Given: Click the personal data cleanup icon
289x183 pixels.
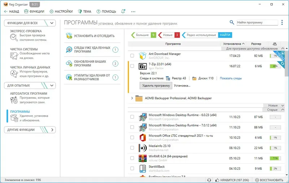Looking at the screenshot, I should pos(14,74).
